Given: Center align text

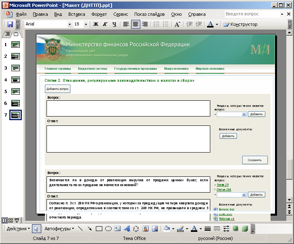Looking at the screenshot, I should point(135,24).
